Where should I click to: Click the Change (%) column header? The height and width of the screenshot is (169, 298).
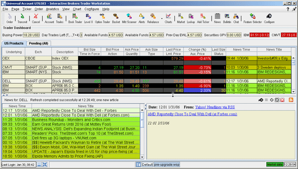(197, 50)
